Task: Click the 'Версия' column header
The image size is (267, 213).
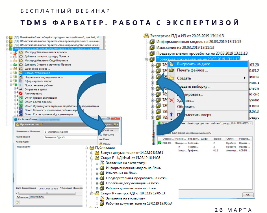Action: 218,139
